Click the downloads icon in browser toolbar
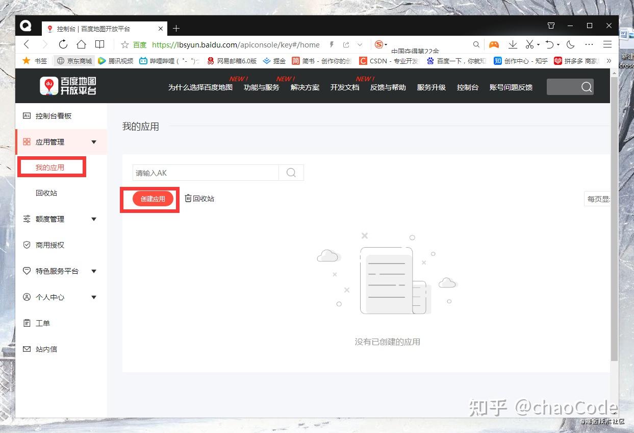The image size is (634, 433). point(513,44)
